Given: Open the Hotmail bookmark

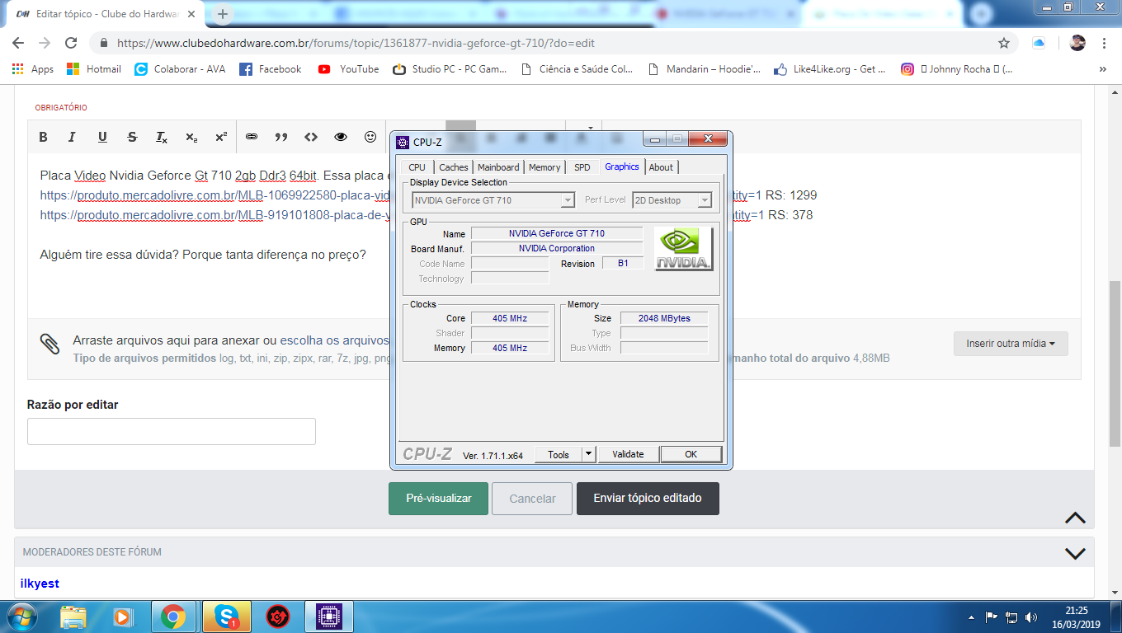Looking at the screenshot, I should point(94,69).
